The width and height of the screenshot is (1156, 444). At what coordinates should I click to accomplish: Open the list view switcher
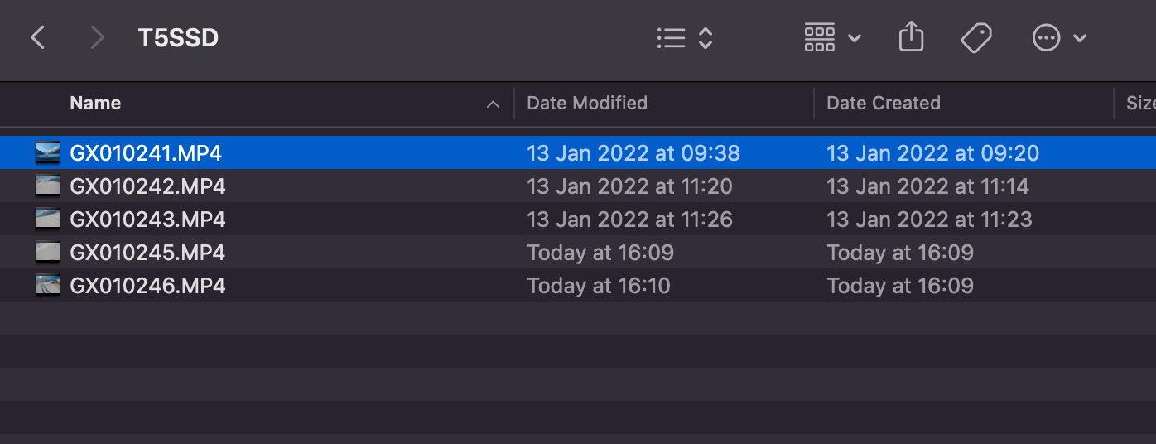click(684, 38)
